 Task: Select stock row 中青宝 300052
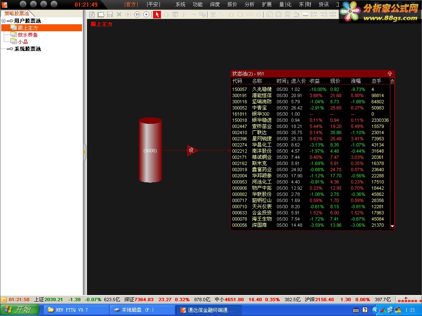tap(310, 108)
